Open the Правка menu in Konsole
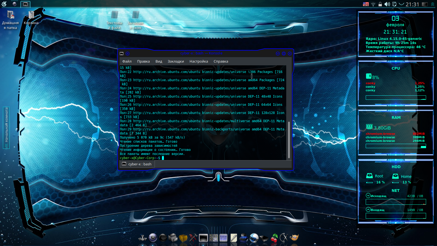437x246 pixels. pos(143,61)
